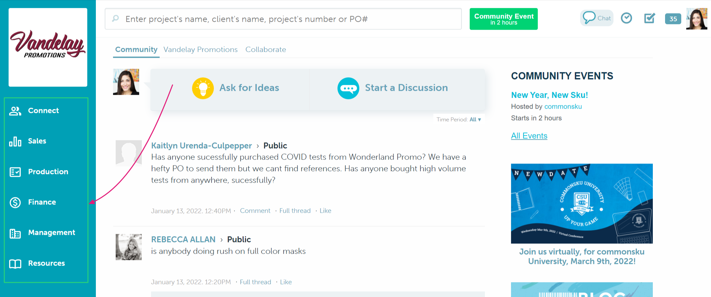Like Kaitlyn's COVID tests post
This screenshot has height=297, width=711.
[x=325, y=211]
